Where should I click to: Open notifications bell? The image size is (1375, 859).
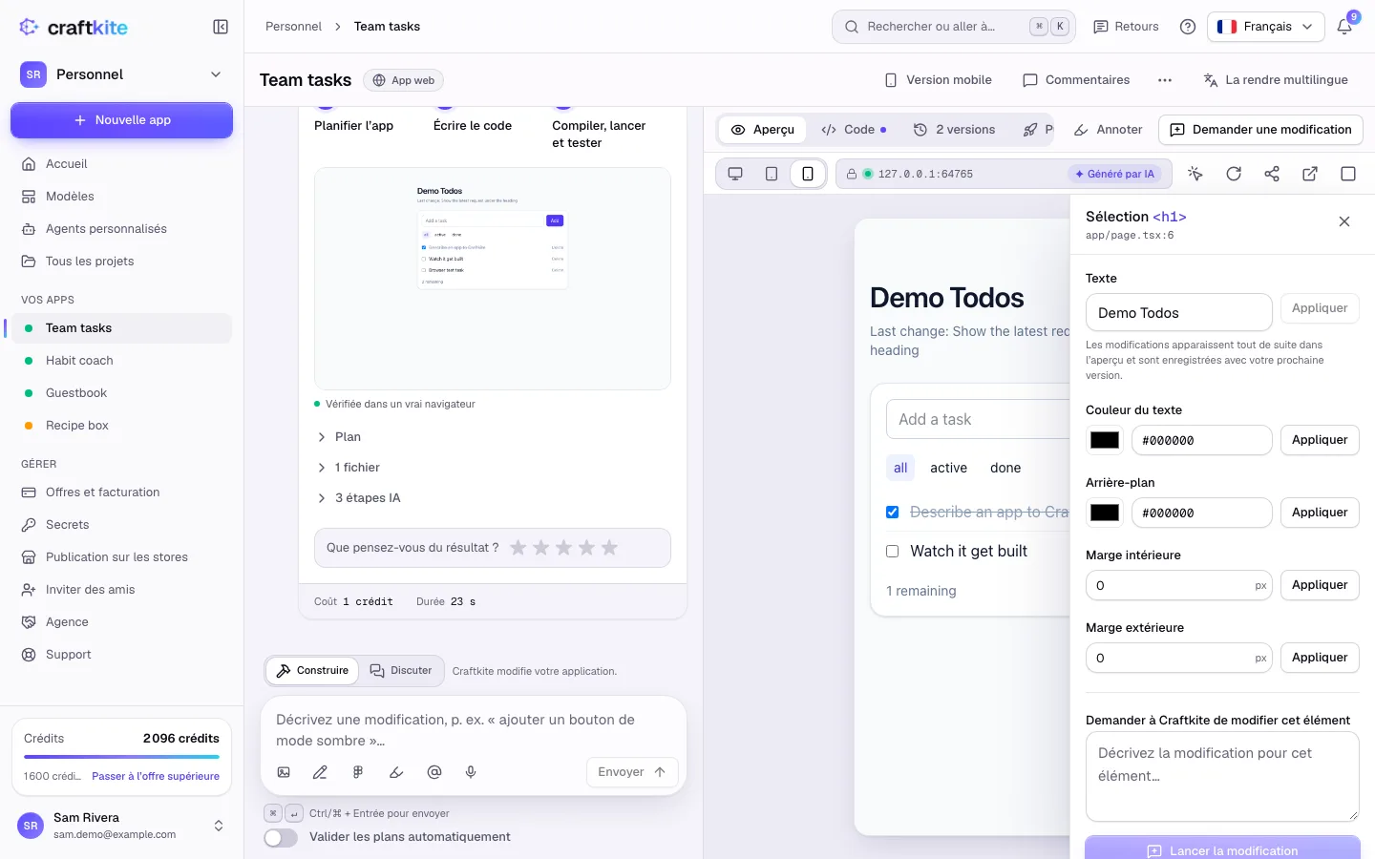click(x=1344, y=27)
